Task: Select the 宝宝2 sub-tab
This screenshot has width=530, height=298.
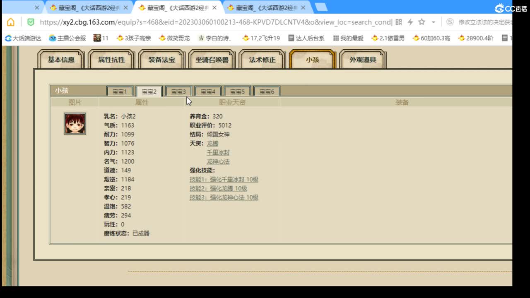Action: point(149,91)
